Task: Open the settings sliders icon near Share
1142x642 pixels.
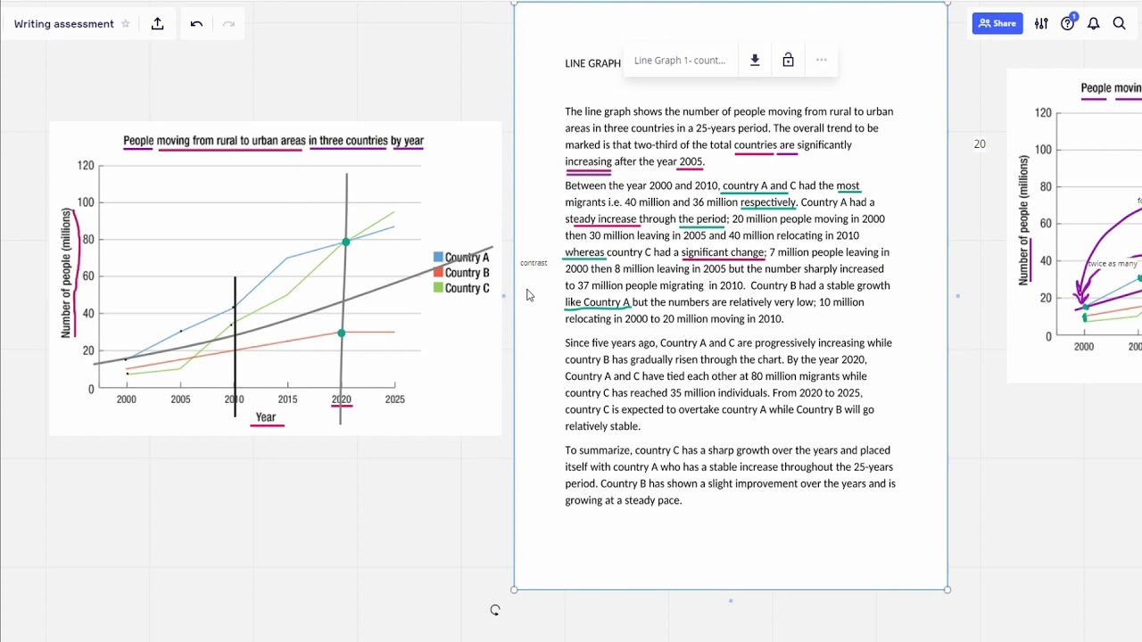Action: (x=1041, y=24)
